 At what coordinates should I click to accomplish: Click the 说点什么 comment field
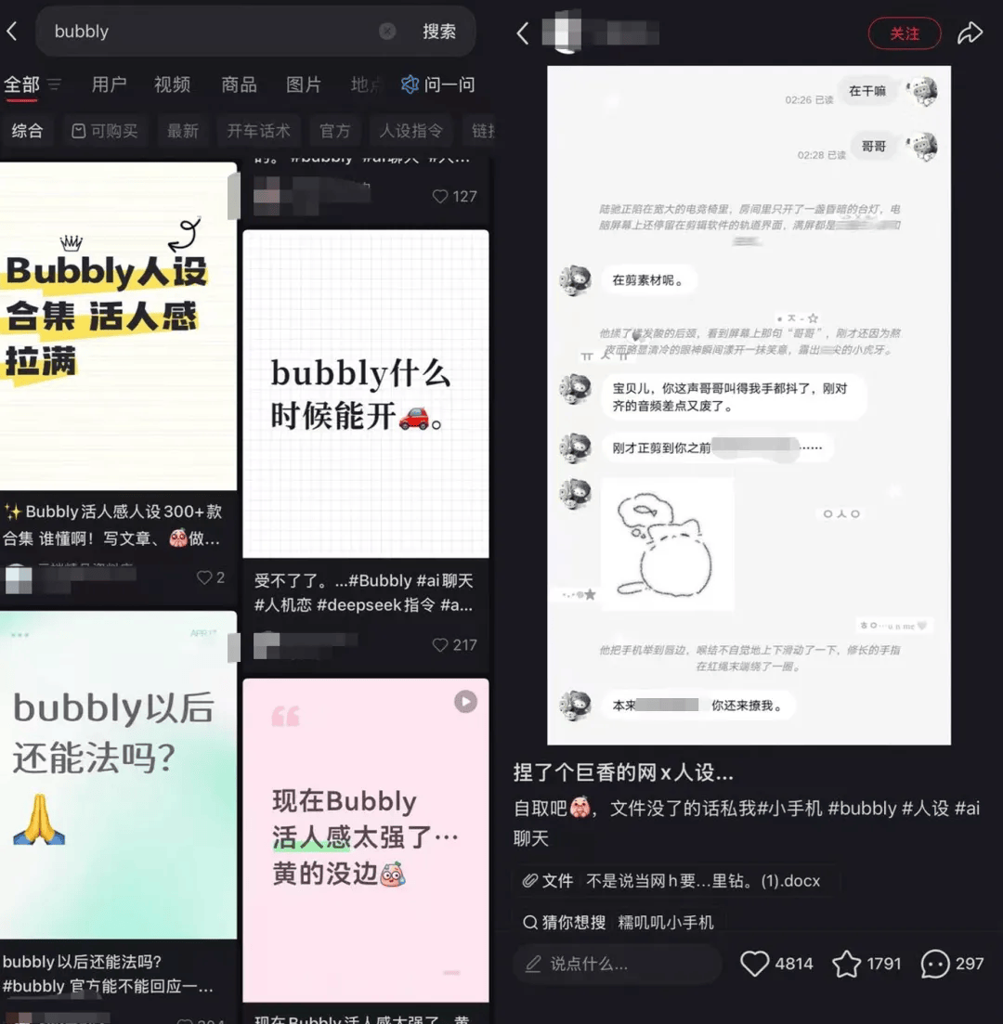click(618, 964)
